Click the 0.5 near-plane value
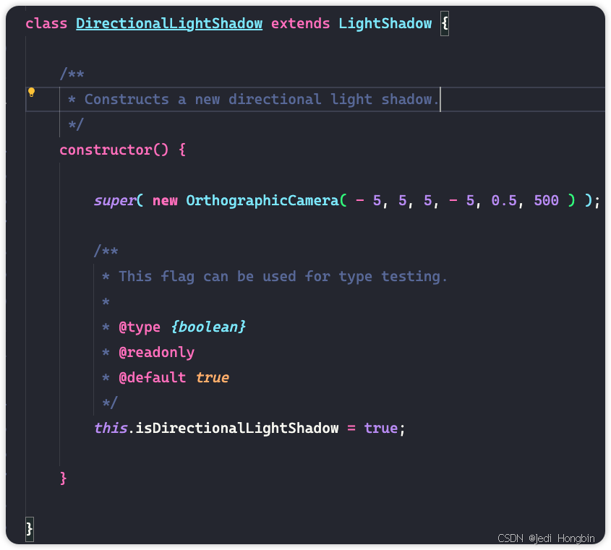The image size is (611, 550). (x=504, y=201)
